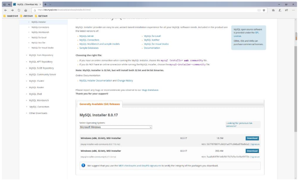Click the 393.4M file size value

[x=219, y=151]
